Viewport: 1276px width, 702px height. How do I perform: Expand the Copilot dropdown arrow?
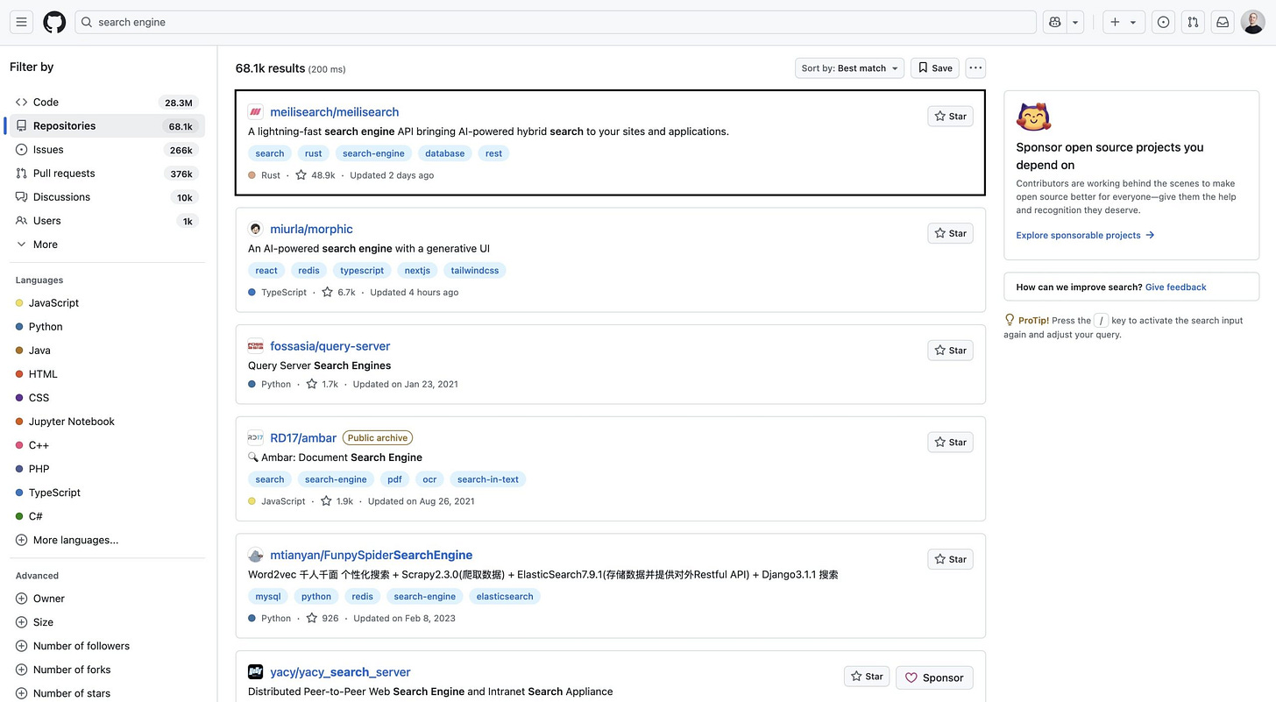[1076, 22]
